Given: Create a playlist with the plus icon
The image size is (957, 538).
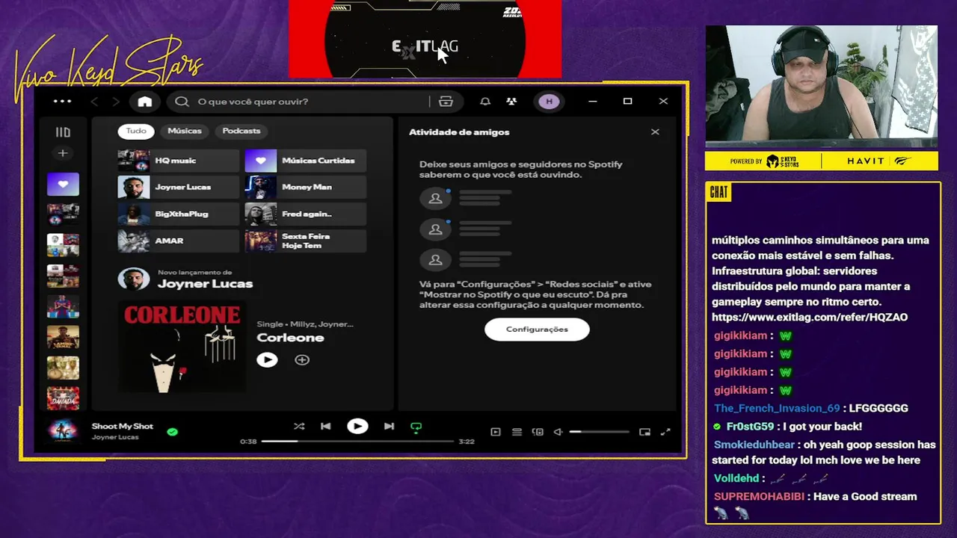Looking at the screenshot, I should pyautogui.click(x=63, y=153).
